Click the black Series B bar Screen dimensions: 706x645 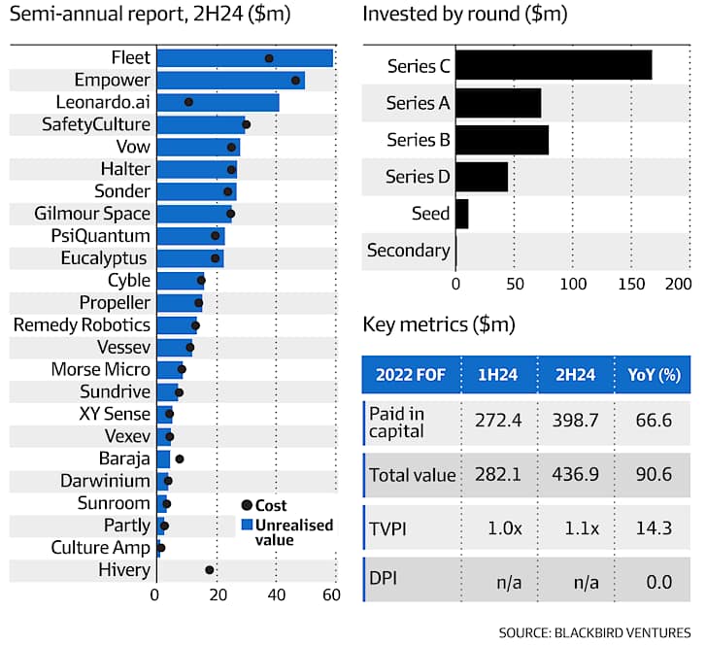502,140
